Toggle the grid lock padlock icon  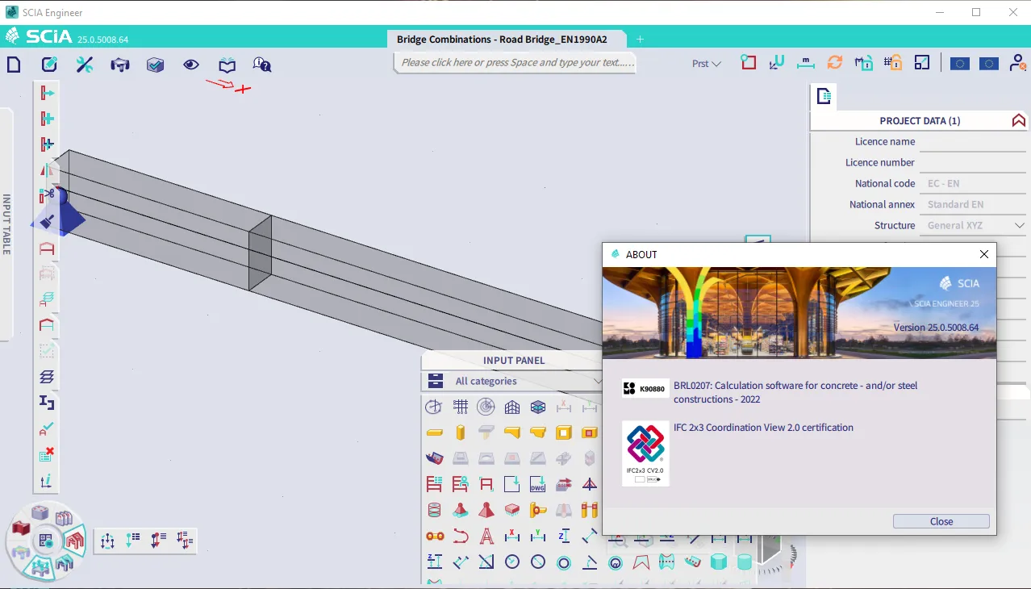click(893, 63)
